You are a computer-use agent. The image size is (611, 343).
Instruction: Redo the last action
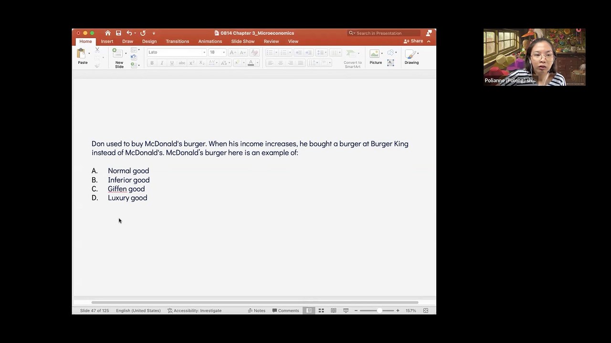click(x=143, y=33)
